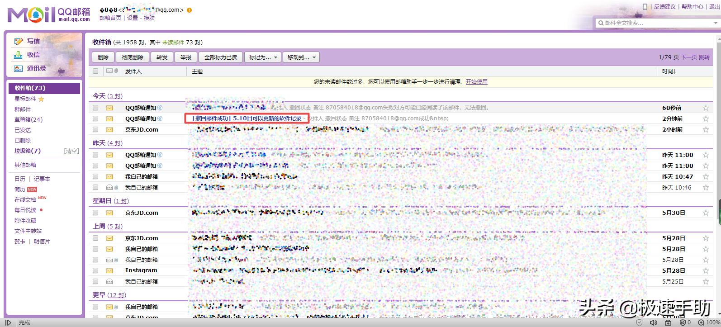The width and height of the screenshot is (721, 327).
Task: Click the 写信 compose icon
Action: click(19, 41)
